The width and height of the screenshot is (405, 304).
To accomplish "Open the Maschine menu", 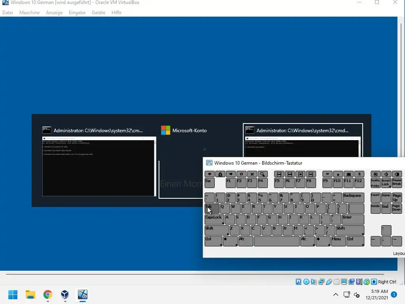I will 29,12.
